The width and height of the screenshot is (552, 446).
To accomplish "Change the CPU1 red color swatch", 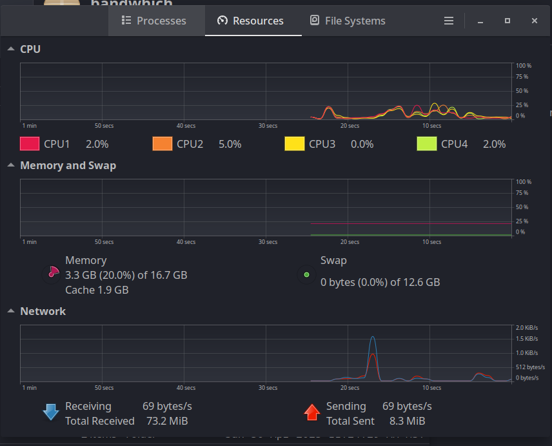I will [x=30, y=144].
